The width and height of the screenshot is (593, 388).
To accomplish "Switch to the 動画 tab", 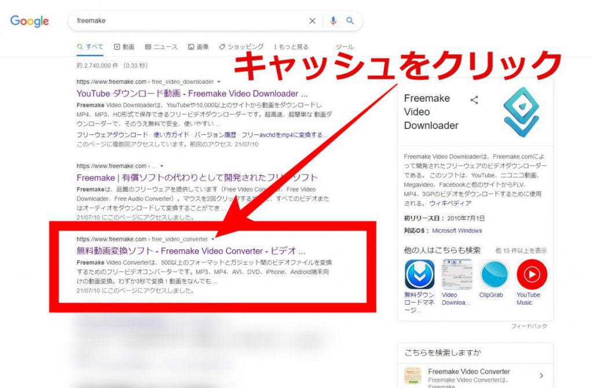I will click(x=125, y=47).
